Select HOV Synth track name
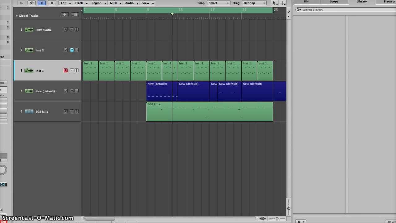Image resolution: width=396 pixels, height=223 pixels. click(x=43, y=30)
